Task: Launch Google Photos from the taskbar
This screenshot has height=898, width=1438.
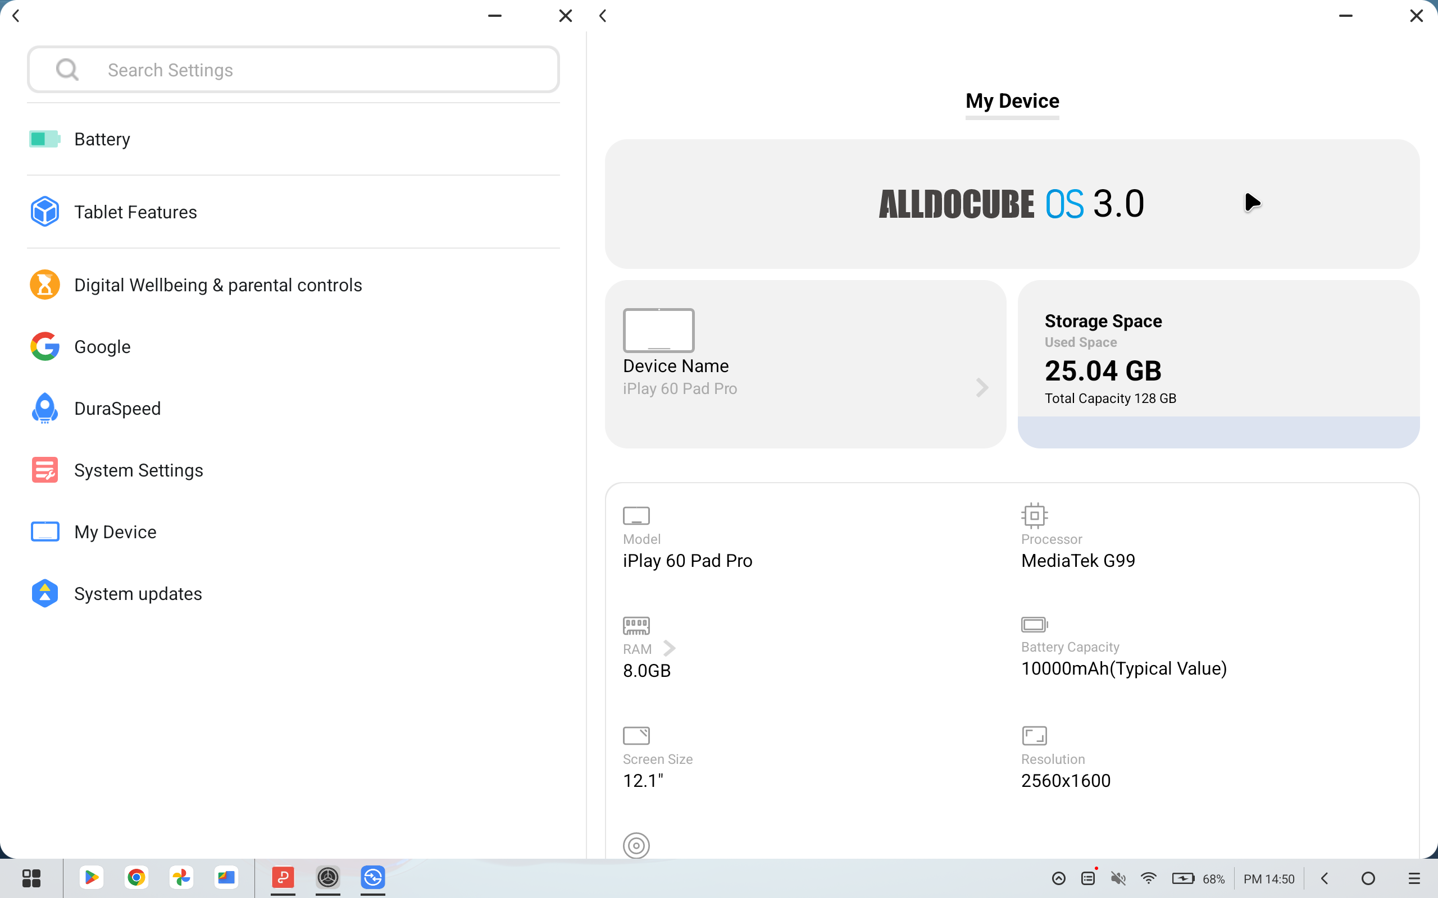Action: tap(181, 878)
